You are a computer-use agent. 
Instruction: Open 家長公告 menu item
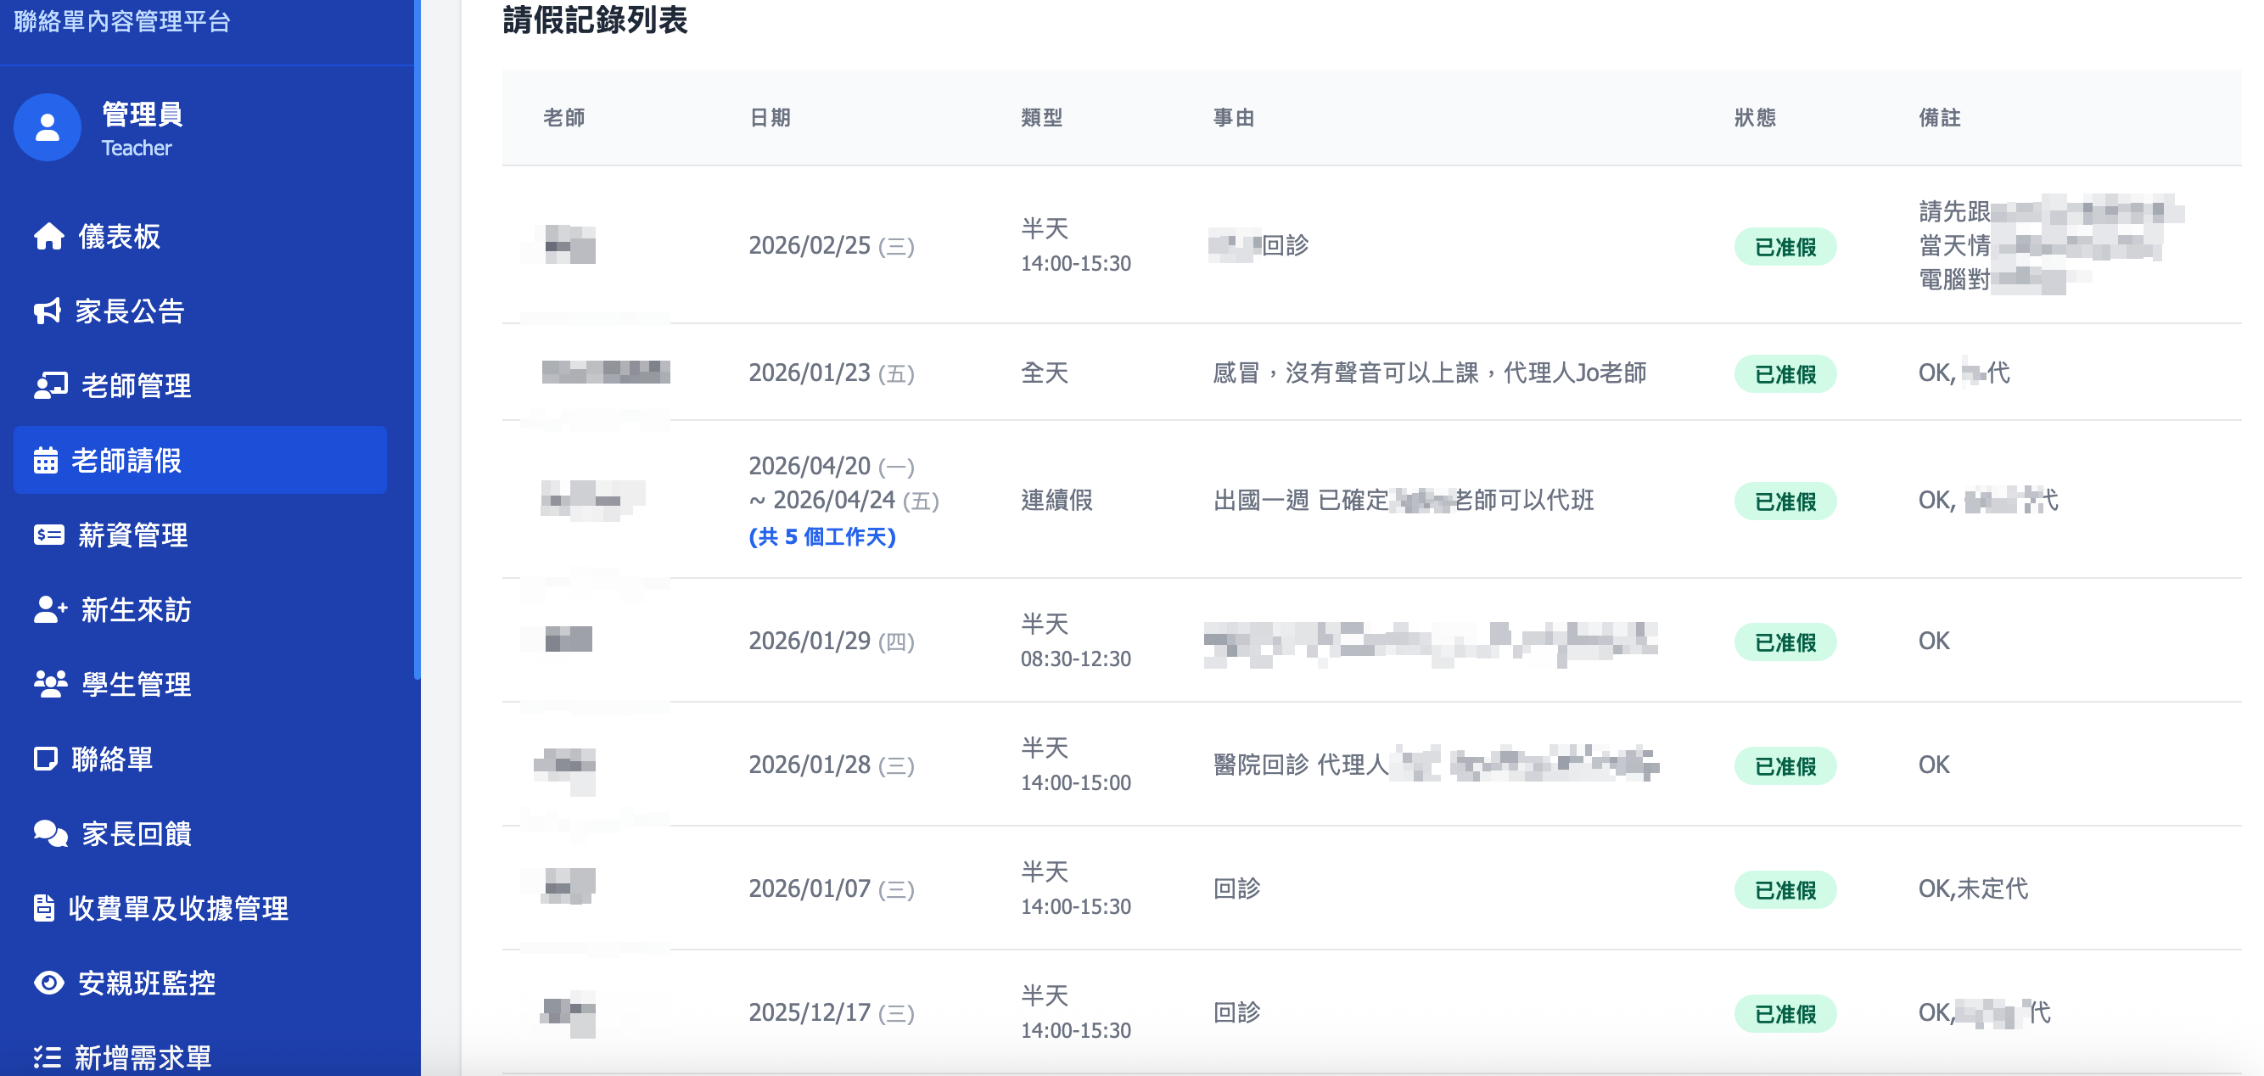coord(200,311)
